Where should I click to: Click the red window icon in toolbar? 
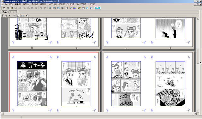pos(83,8)
